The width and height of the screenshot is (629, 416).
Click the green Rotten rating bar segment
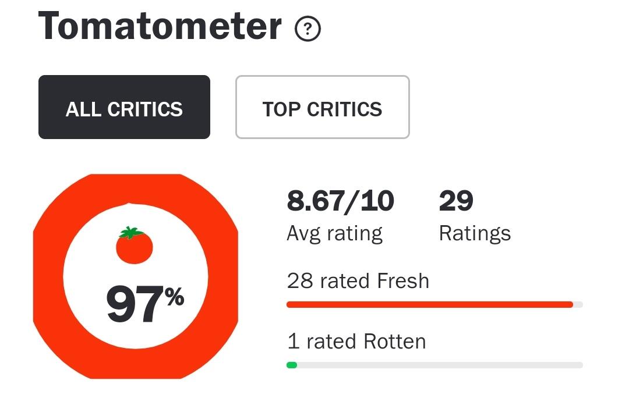[292, 365]
